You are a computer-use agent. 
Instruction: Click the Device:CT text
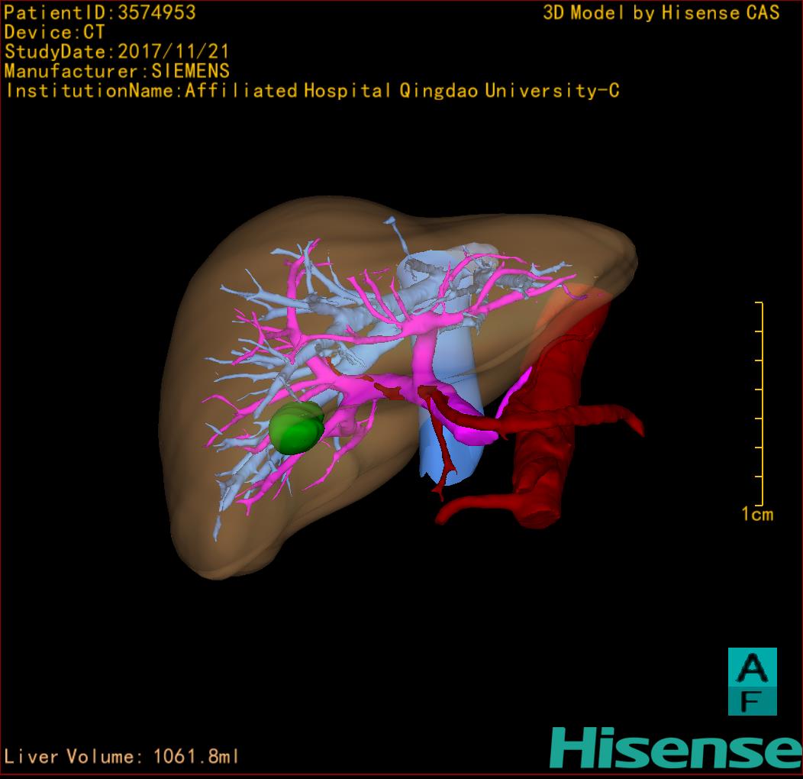click(54, 32)
